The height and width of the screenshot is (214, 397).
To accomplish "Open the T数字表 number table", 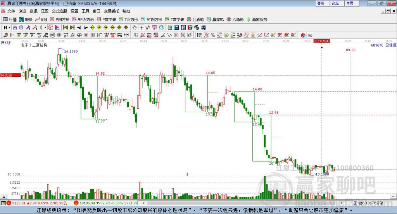I will pos(175,19).
